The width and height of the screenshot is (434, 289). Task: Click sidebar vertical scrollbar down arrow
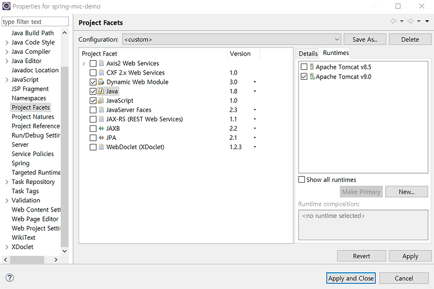point(64,251)
